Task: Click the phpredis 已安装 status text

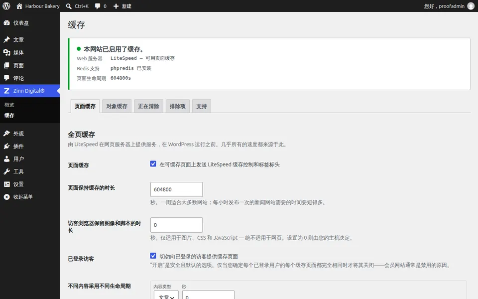Action: point(131,68)
